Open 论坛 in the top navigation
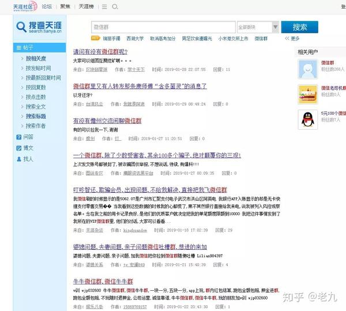The width and height of the screenshot is (346, 311). tap(47, 6)
